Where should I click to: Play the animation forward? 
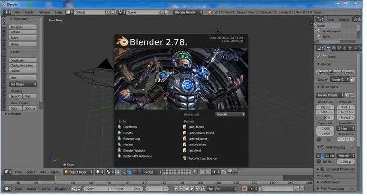click(192, 189)
